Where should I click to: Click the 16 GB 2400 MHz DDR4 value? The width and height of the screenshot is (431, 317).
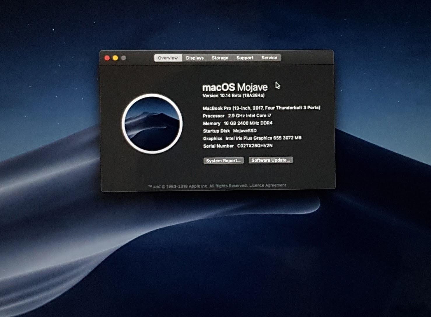coord(248,123)
